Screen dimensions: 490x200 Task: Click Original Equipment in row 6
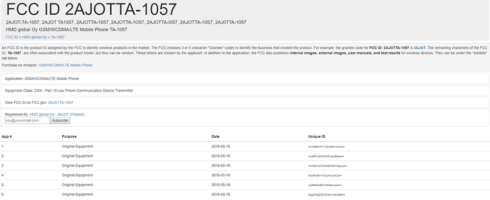(78, 194)
